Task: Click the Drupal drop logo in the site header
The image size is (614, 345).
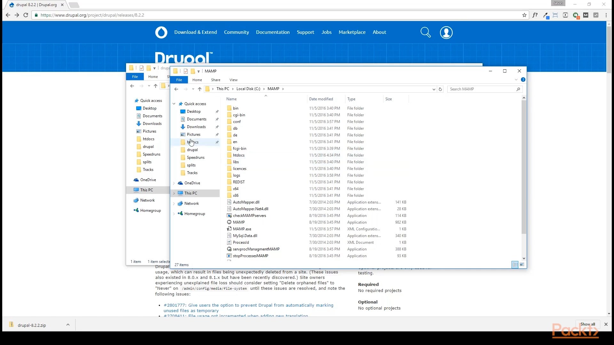Action: click(x=161, y=32)
